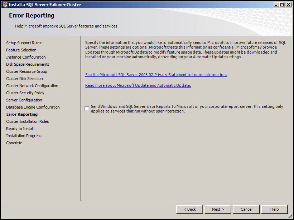The height and width of the screenshot is (220, 294).
Task: Select the Setup Support Rules step
Action: [x=24, y=43]
